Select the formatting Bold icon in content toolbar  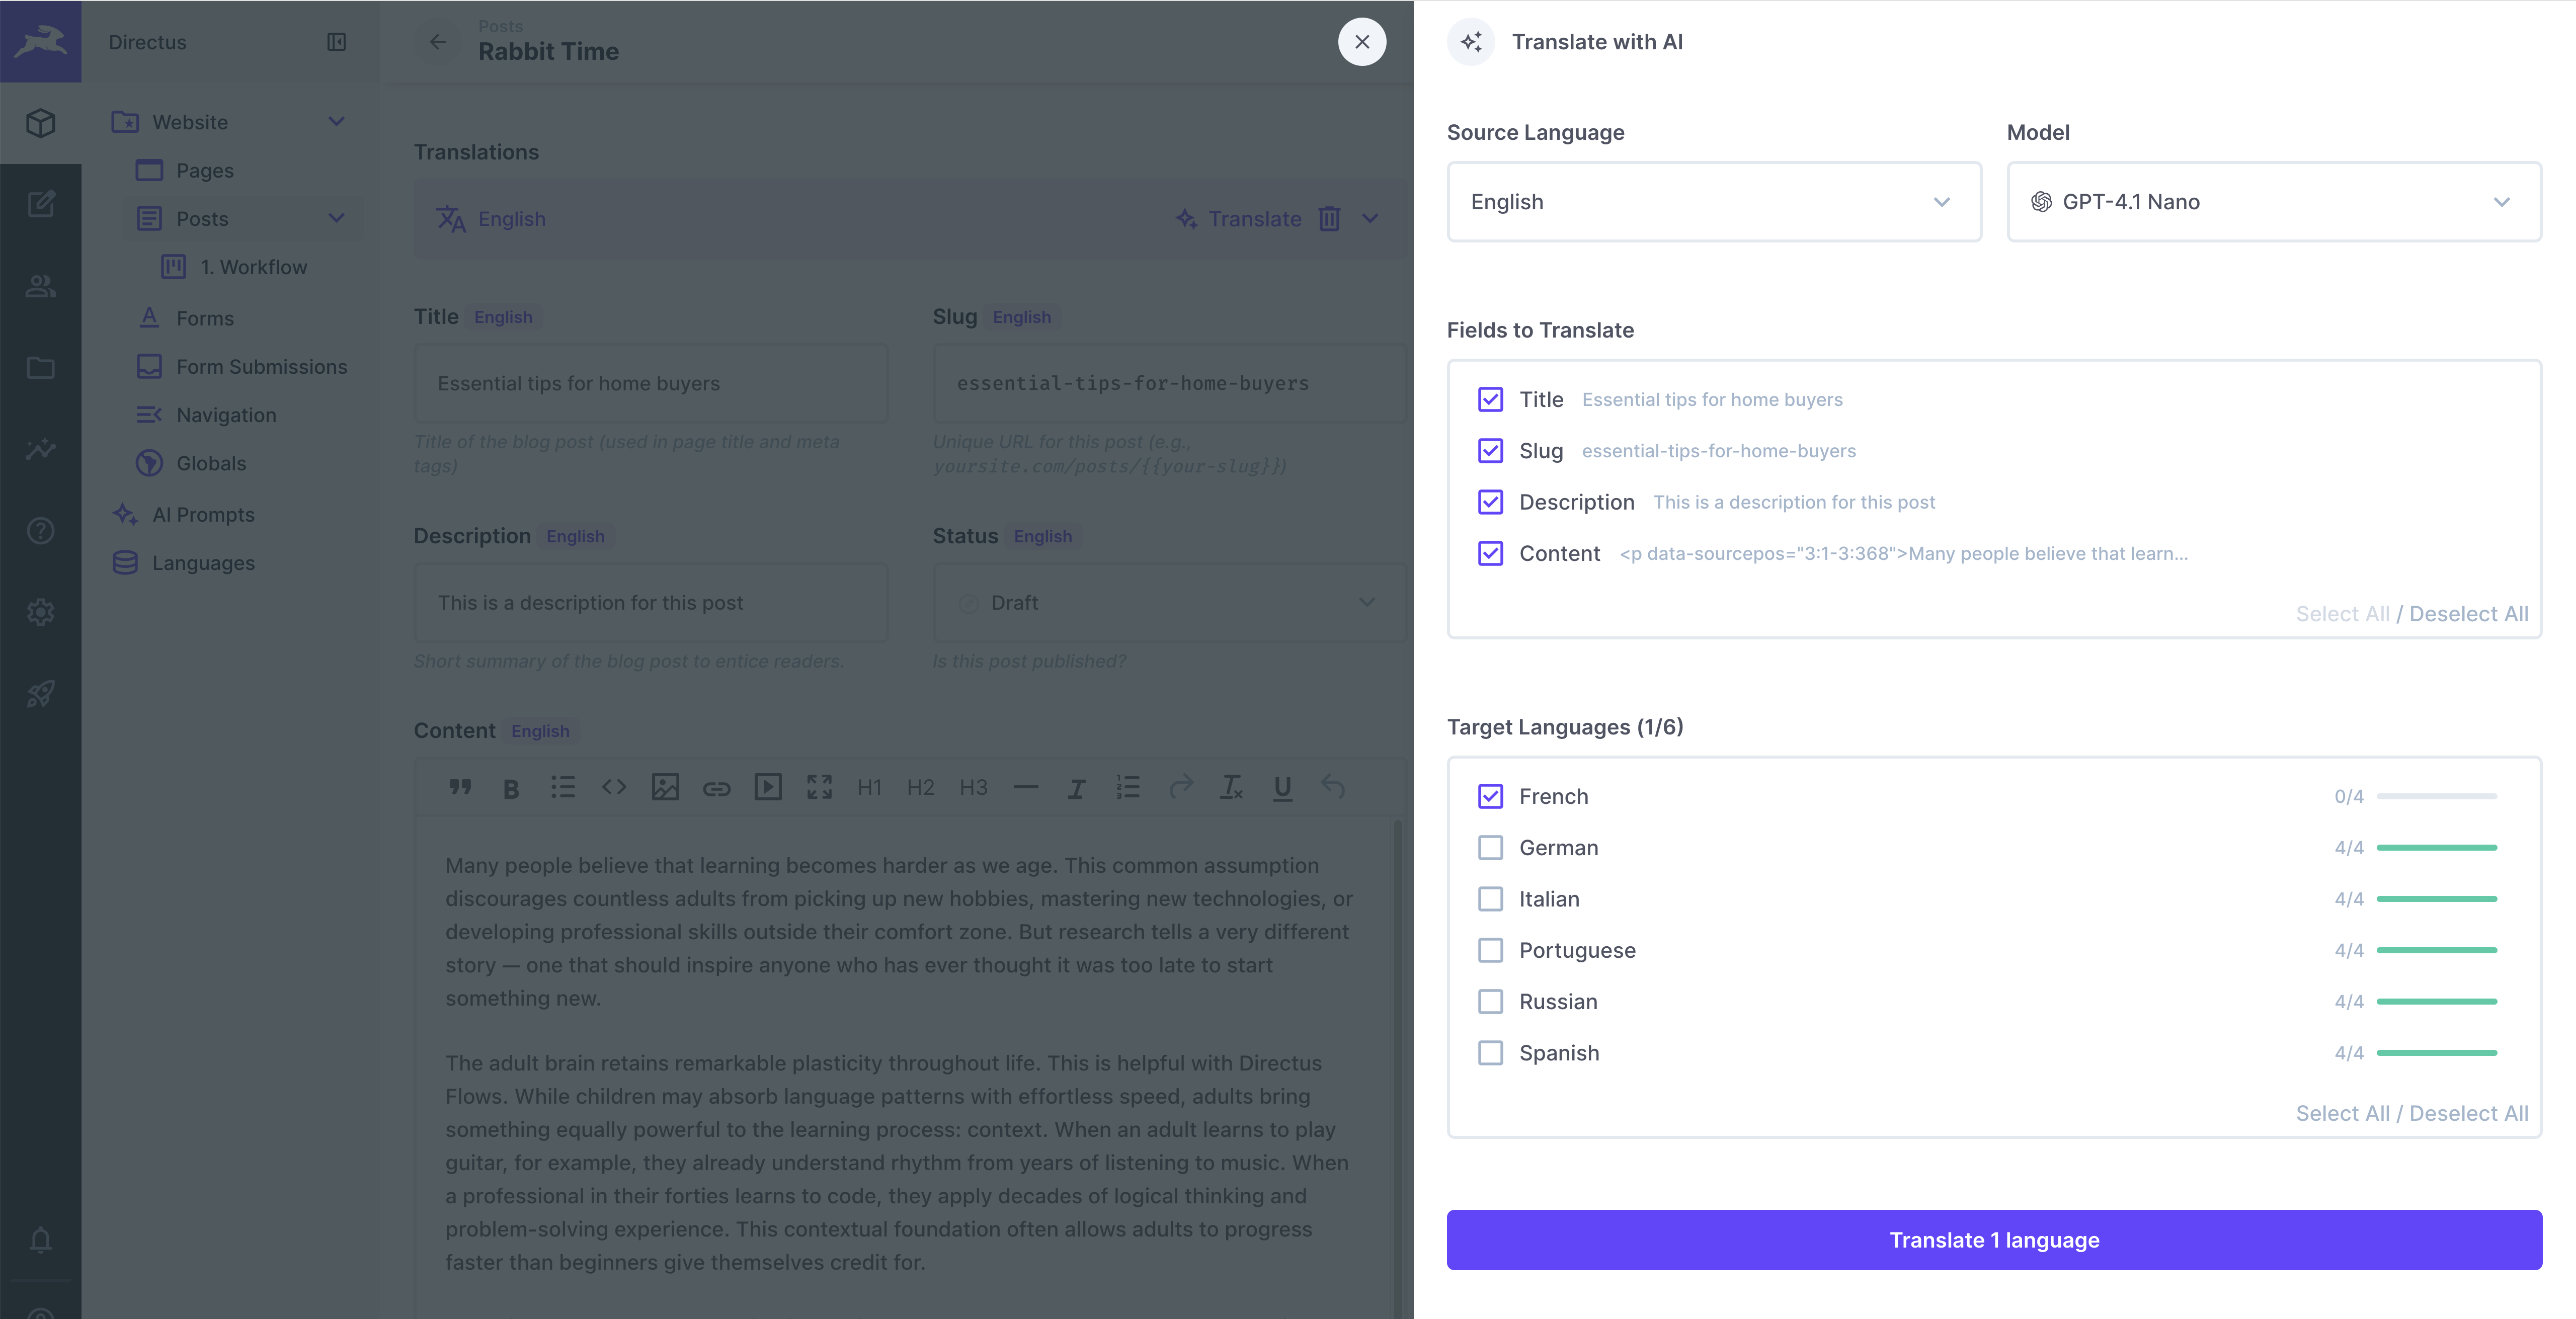pos(510,787)
